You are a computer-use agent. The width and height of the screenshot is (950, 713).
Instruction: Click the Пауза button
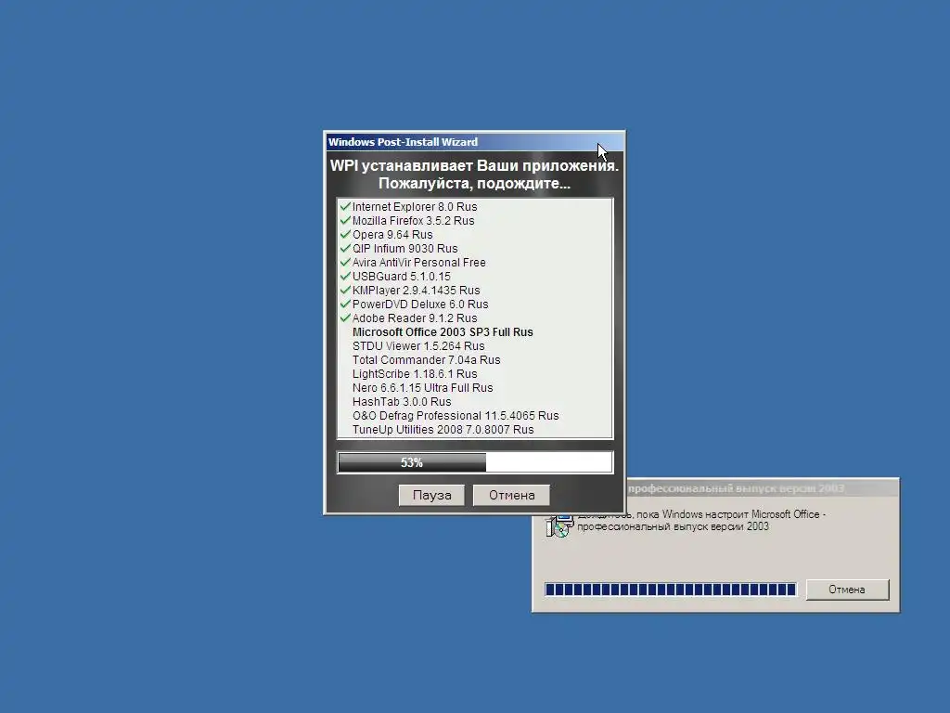(x=431, y=495)
